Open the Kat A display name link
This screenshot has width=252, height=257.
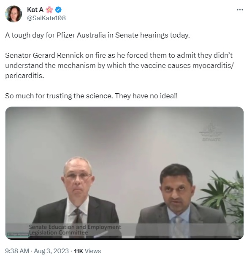[35, 10]
